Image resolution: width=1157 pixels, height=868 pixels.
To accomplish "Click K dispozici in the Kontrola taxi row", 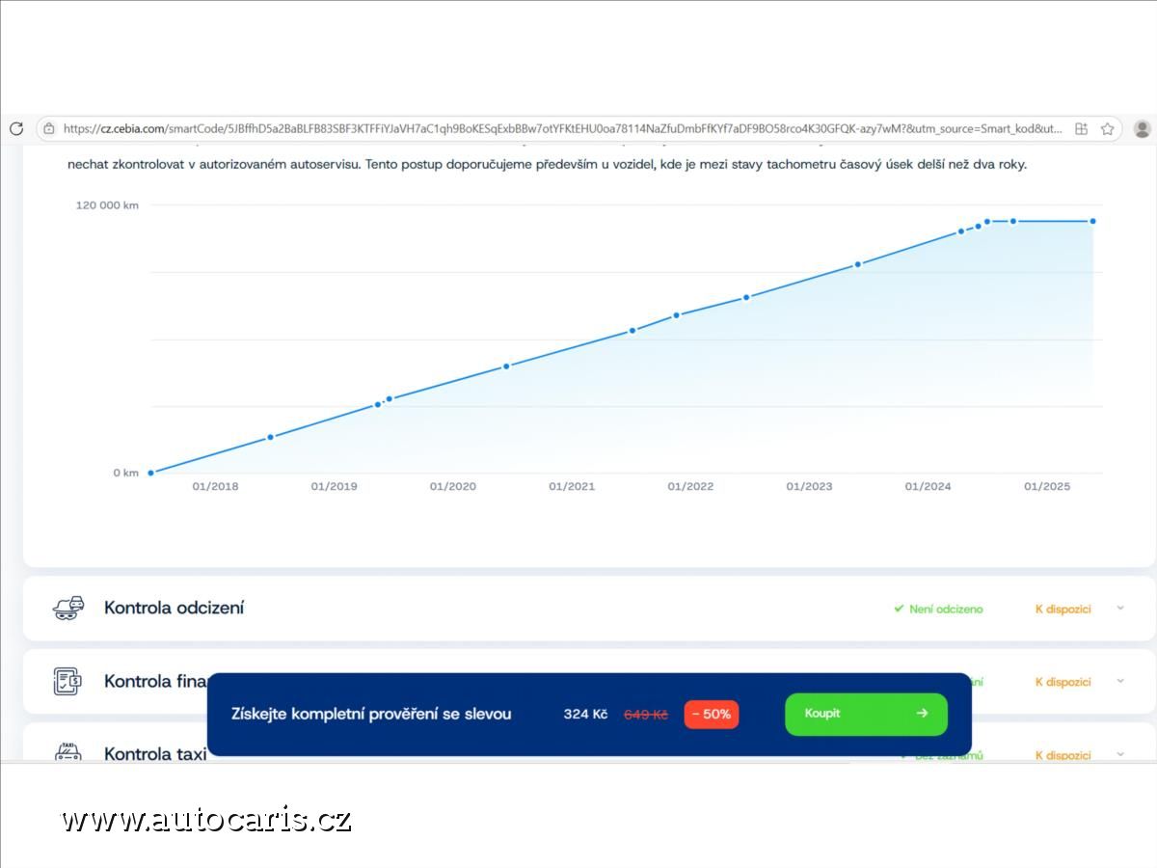I will [1063, 755].
